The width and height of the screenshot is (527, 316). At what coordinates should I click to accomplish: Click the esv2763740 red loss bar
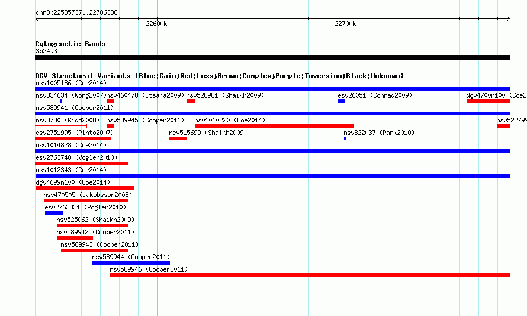click(x=82, y=163)
